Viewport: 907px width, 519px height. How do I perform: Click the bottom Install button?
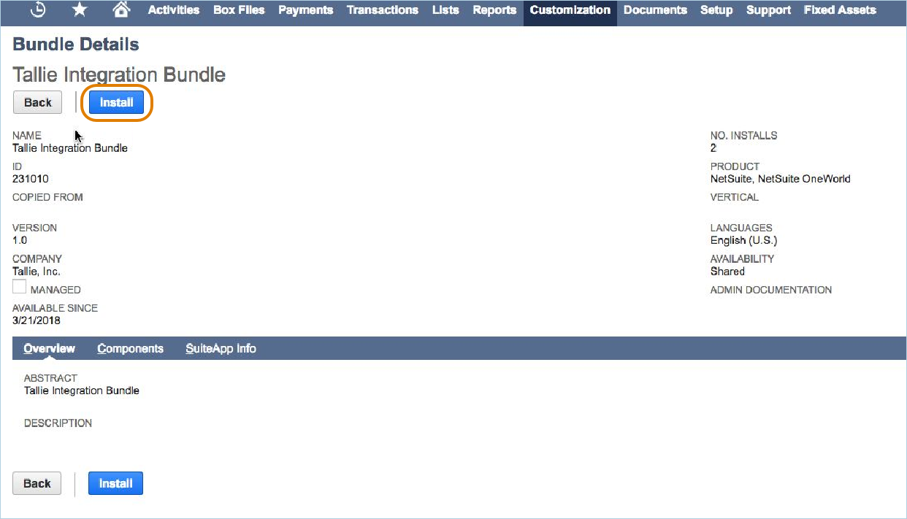[x=115, y=483]
